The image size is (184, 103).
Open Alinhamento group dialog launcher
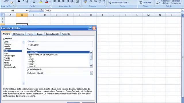[80, 6]
